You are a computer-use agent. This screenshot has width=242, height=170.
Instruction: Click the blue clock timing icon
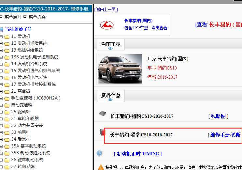pos(99,153)
